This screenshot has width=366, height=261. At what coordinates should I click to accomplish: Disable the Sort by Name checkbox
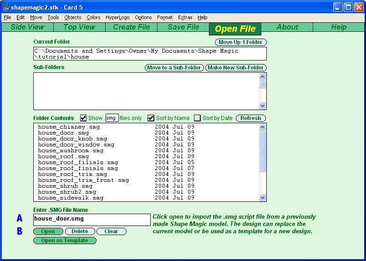coord(151,118)
